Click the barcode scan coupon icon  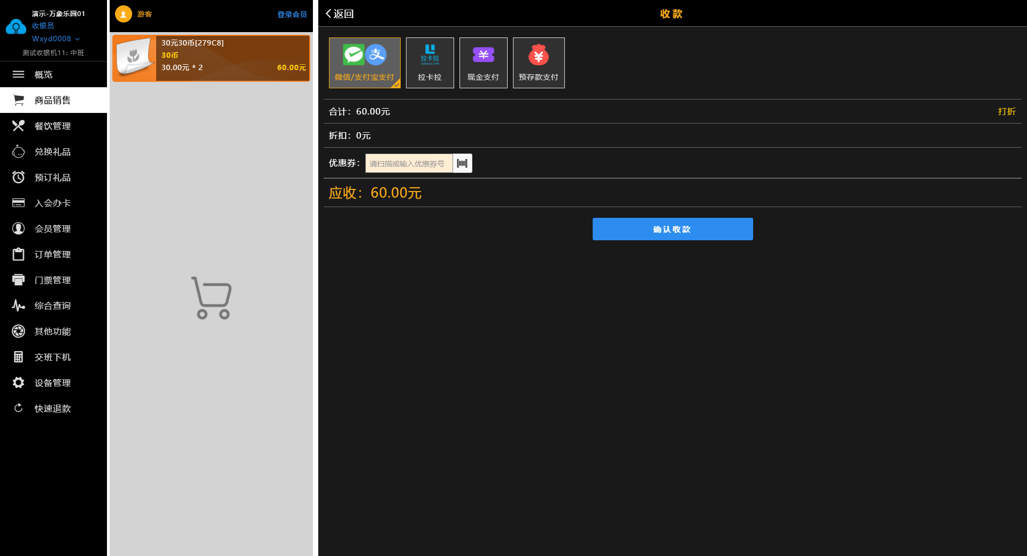(462, 163)
